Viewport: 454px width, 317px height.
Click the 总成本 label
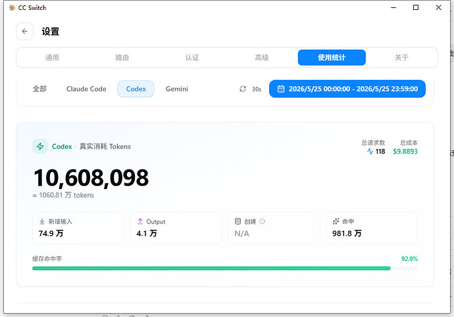click(409, 143)
